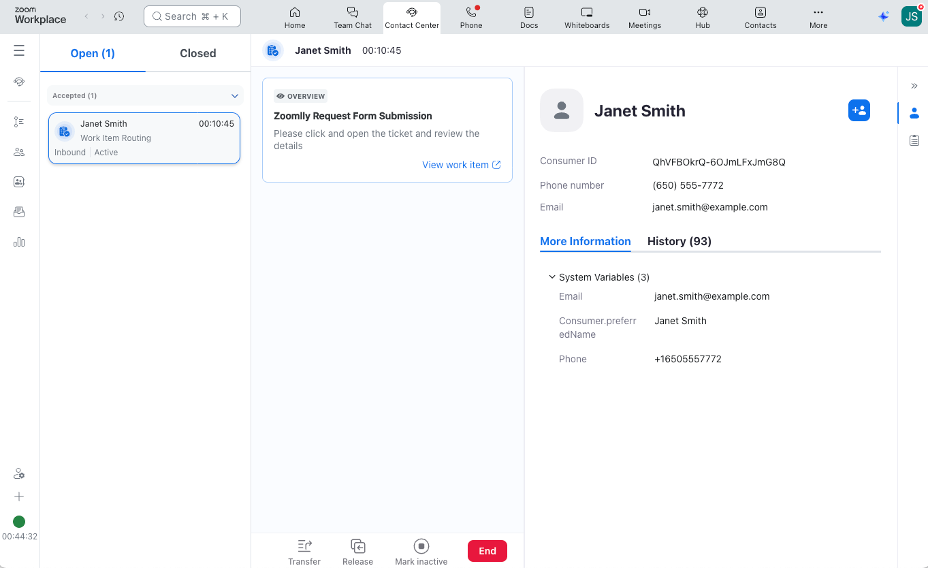Switch to the Closed tab
This screenshot has width=928, height=568.
(x=197, y=52)
